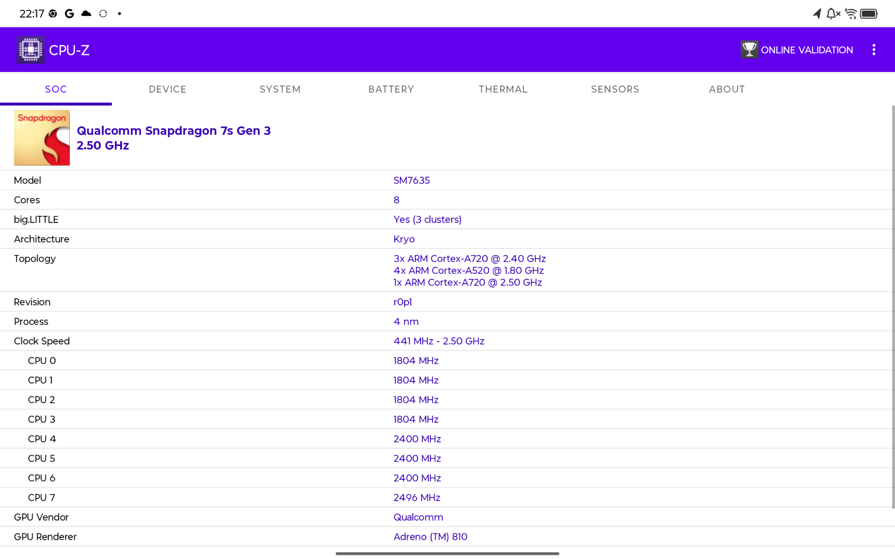Open the SYSTEM tab

280,89
